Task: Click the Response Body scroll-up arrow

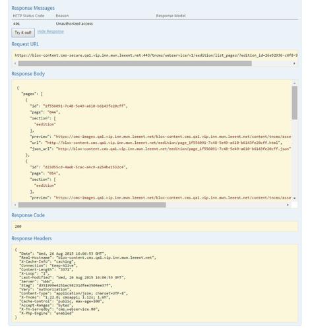Action: pos(295,83)
